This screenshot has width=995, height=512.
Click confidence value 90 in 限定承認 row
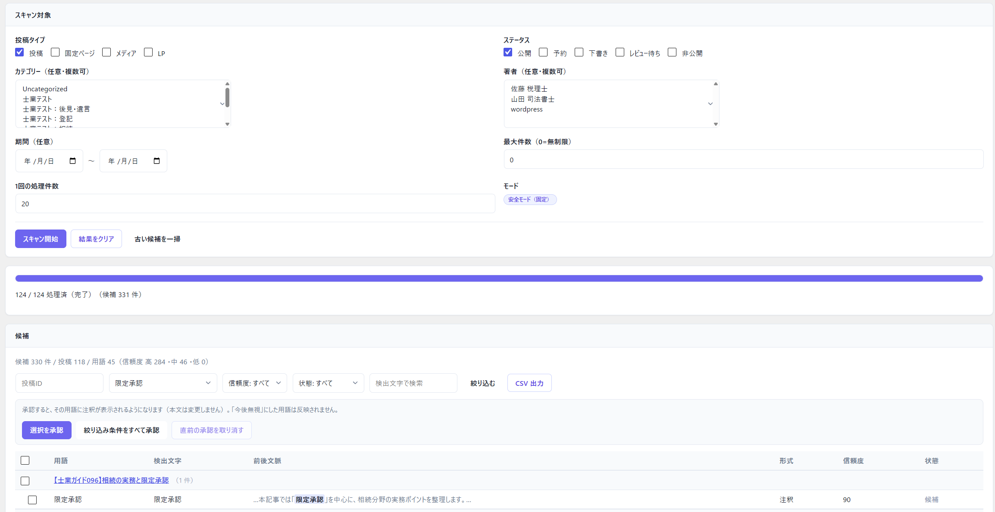coord(847,500)
